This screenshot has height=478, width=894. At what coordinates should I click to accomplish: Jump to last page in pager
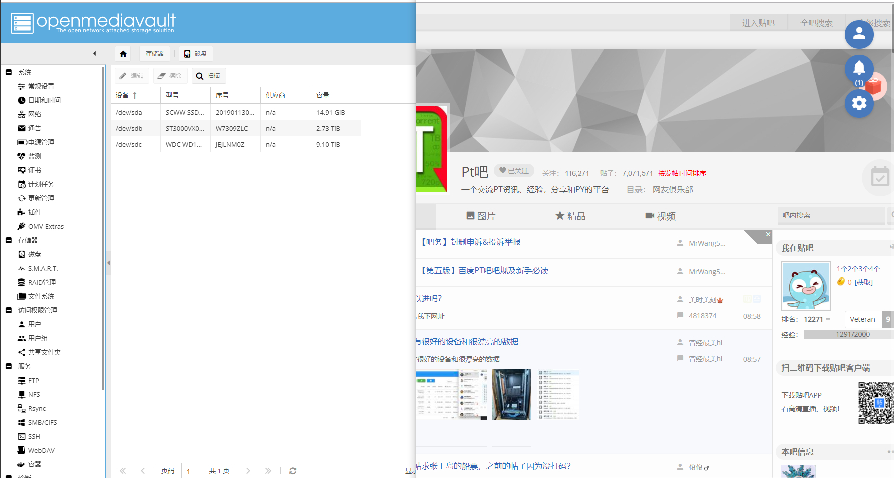tap(268, 471)
